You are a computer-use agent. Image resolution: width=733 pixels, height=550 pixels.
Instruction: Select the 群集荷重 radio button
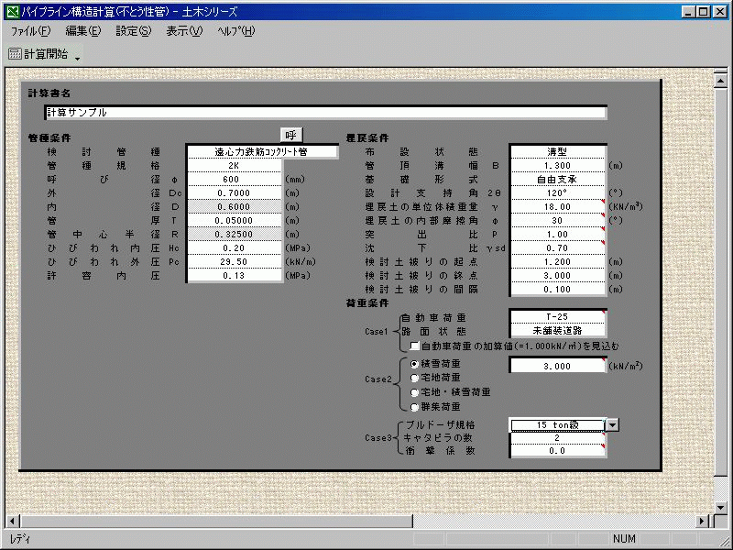415,405
